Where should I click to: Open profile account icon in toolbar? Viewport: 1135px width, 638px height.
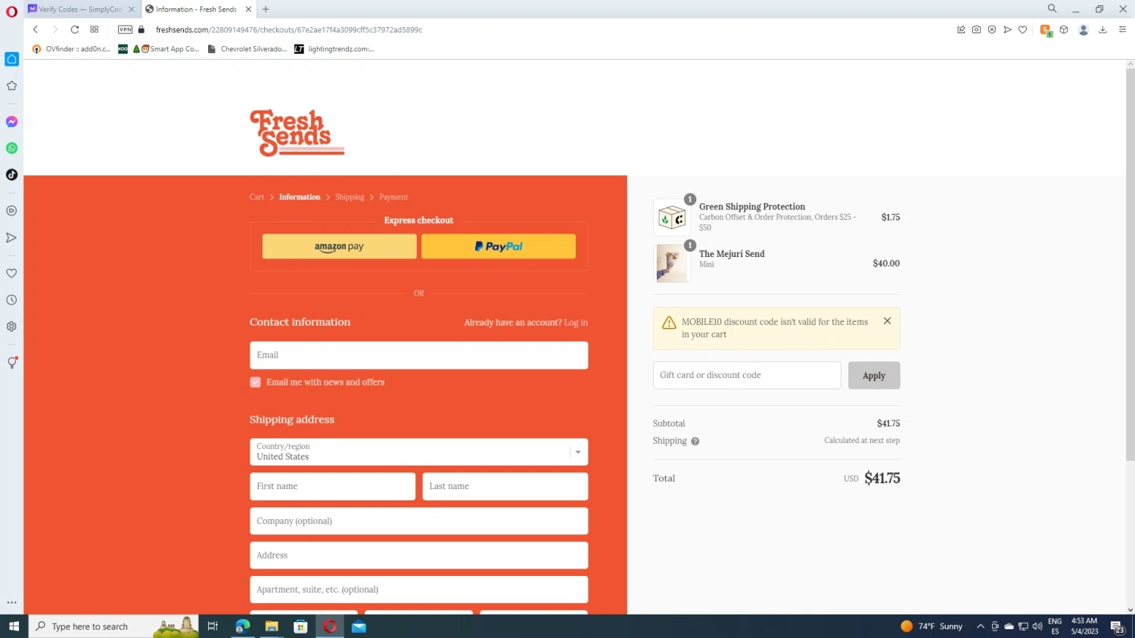[x=1084, y=29]
